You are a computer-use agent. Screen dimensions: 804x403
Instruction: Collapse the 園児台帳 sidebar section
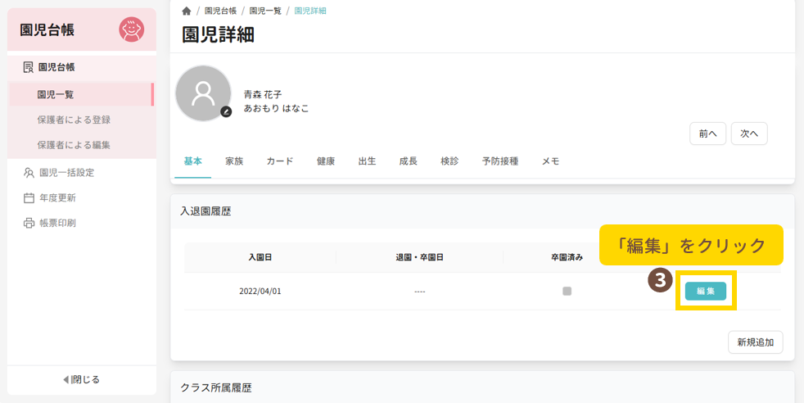coord(56,67)
